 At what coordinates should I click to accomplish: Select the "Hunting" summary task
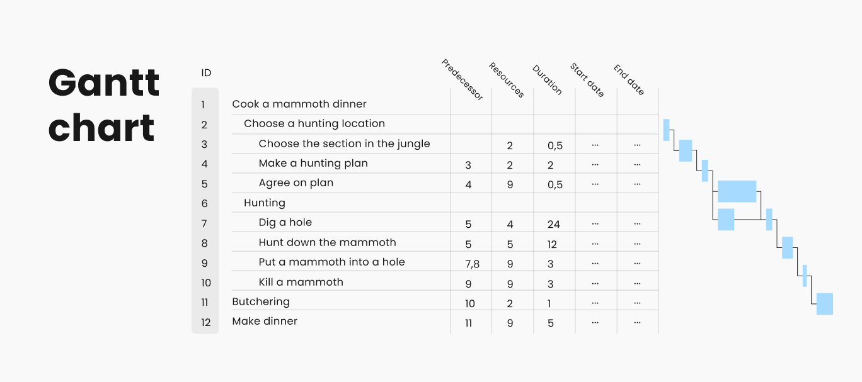[x=264, y=203]
